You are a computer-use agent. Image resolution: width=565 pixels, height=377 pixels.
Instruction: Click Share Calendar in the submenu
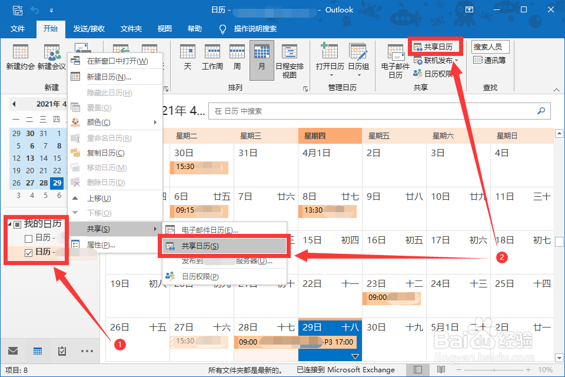pos(224,246)
